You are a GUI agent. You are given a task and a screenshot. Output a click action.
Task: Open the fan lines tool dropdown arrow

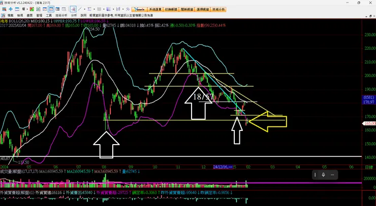(113, 9)
